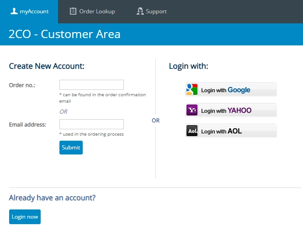Click the Yahoo Y! logo icon
The image size is (303, 231).
point(191,110)
